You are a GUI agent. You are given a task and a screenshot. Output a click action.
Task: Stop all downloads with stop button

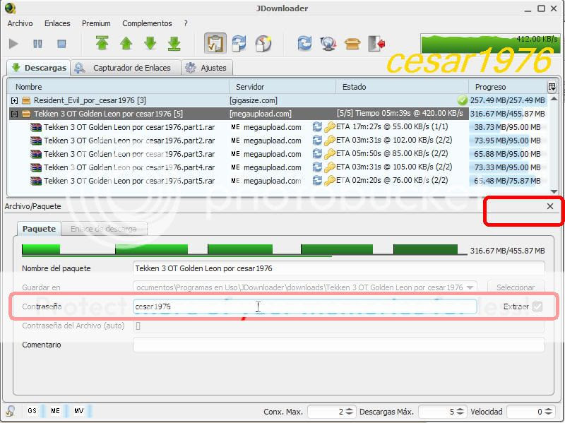(61, 44)
